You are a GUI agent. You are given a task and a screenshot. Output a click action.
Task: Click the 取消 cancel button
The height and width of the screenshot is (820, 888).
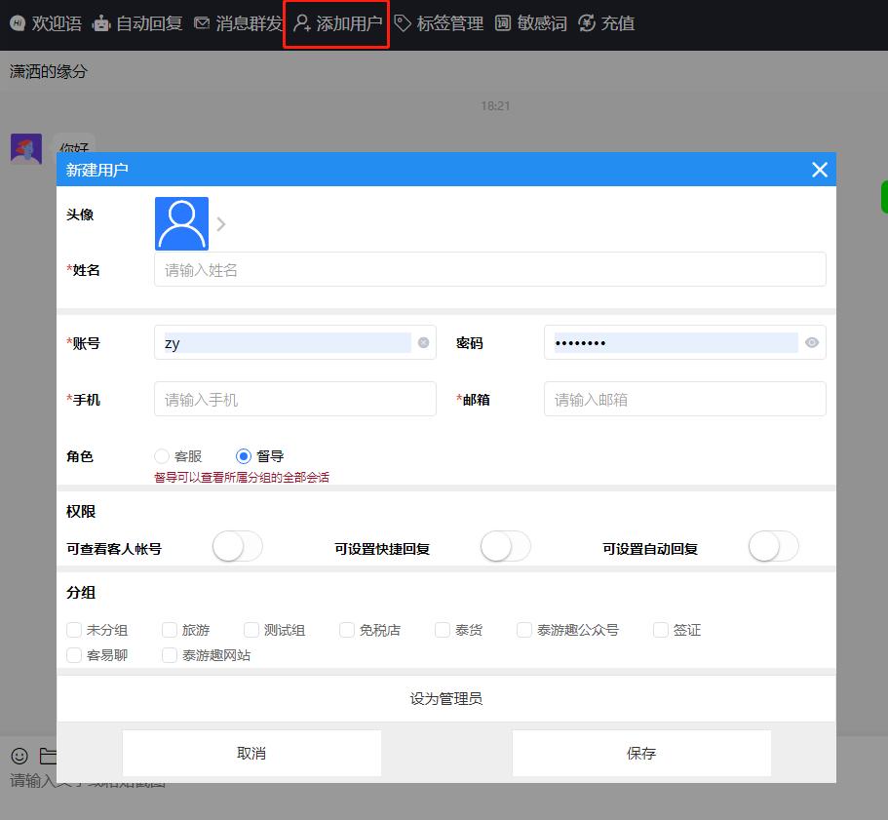click(x=251, y=753)
